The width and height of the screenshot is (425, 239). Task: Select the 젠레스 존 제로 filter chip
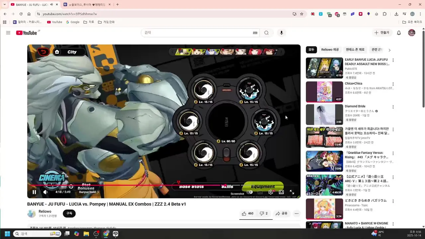355,49
